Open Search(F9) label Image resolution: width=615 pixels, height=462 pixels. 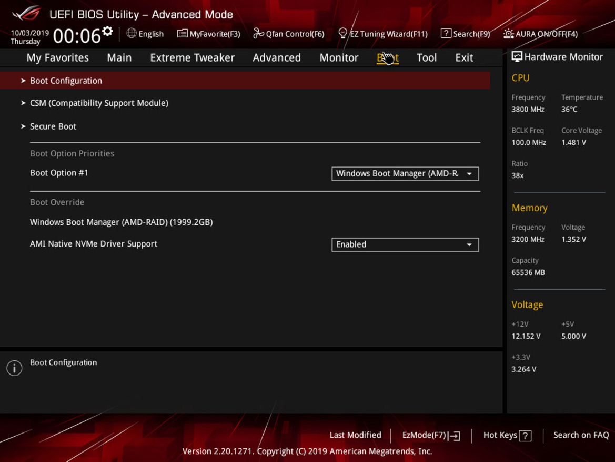[x=471, y=34]
